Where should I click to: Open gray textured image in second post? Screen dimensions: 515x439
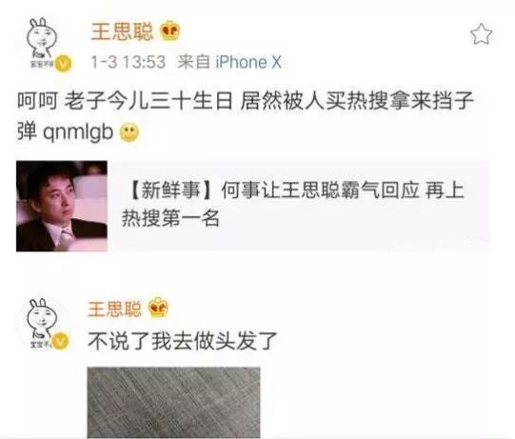[x=174, y=403]
